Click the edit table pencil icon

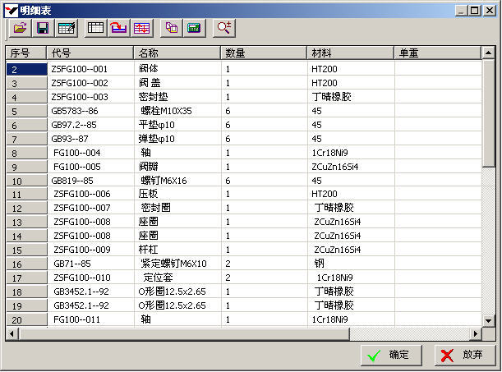point(67,28)
